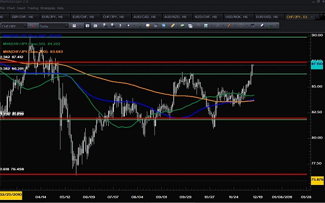The width and height of the screenshot is (325, 203).
Task: Expand arrow next to pitchfork lines icon
Action: coord(224,26)
